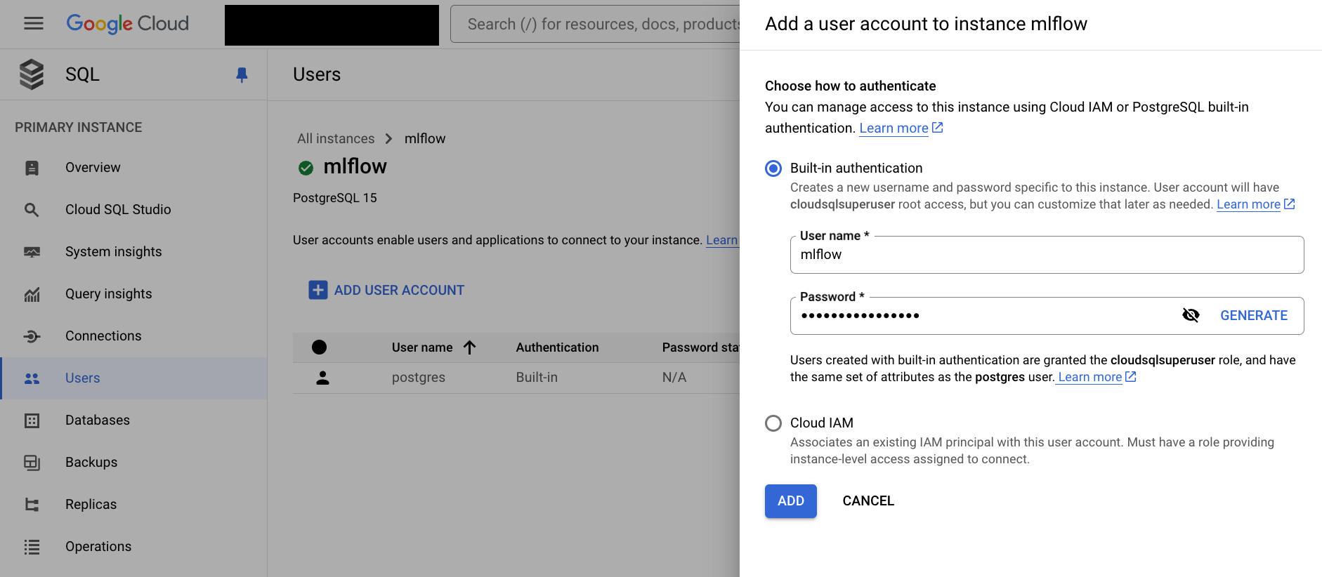Open Backups page
The width and height of the screenshot is (1322, 577).
(133, 463)
